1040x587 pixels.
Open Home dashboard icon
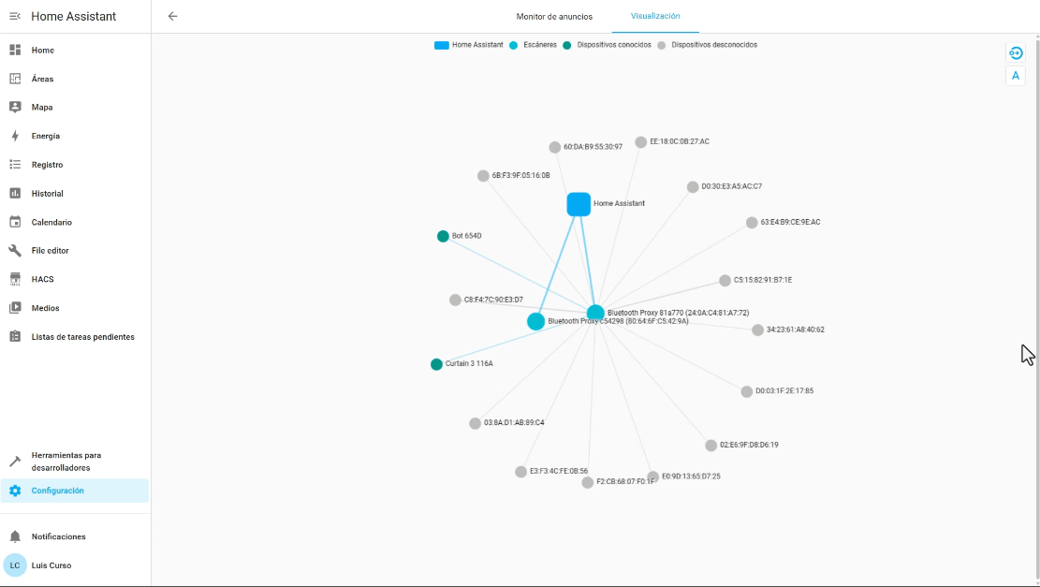point(15,50)
